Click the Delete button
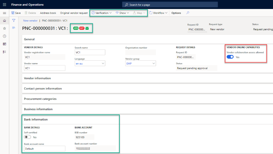This screenshot has width=273, height=154. (30, 13)
